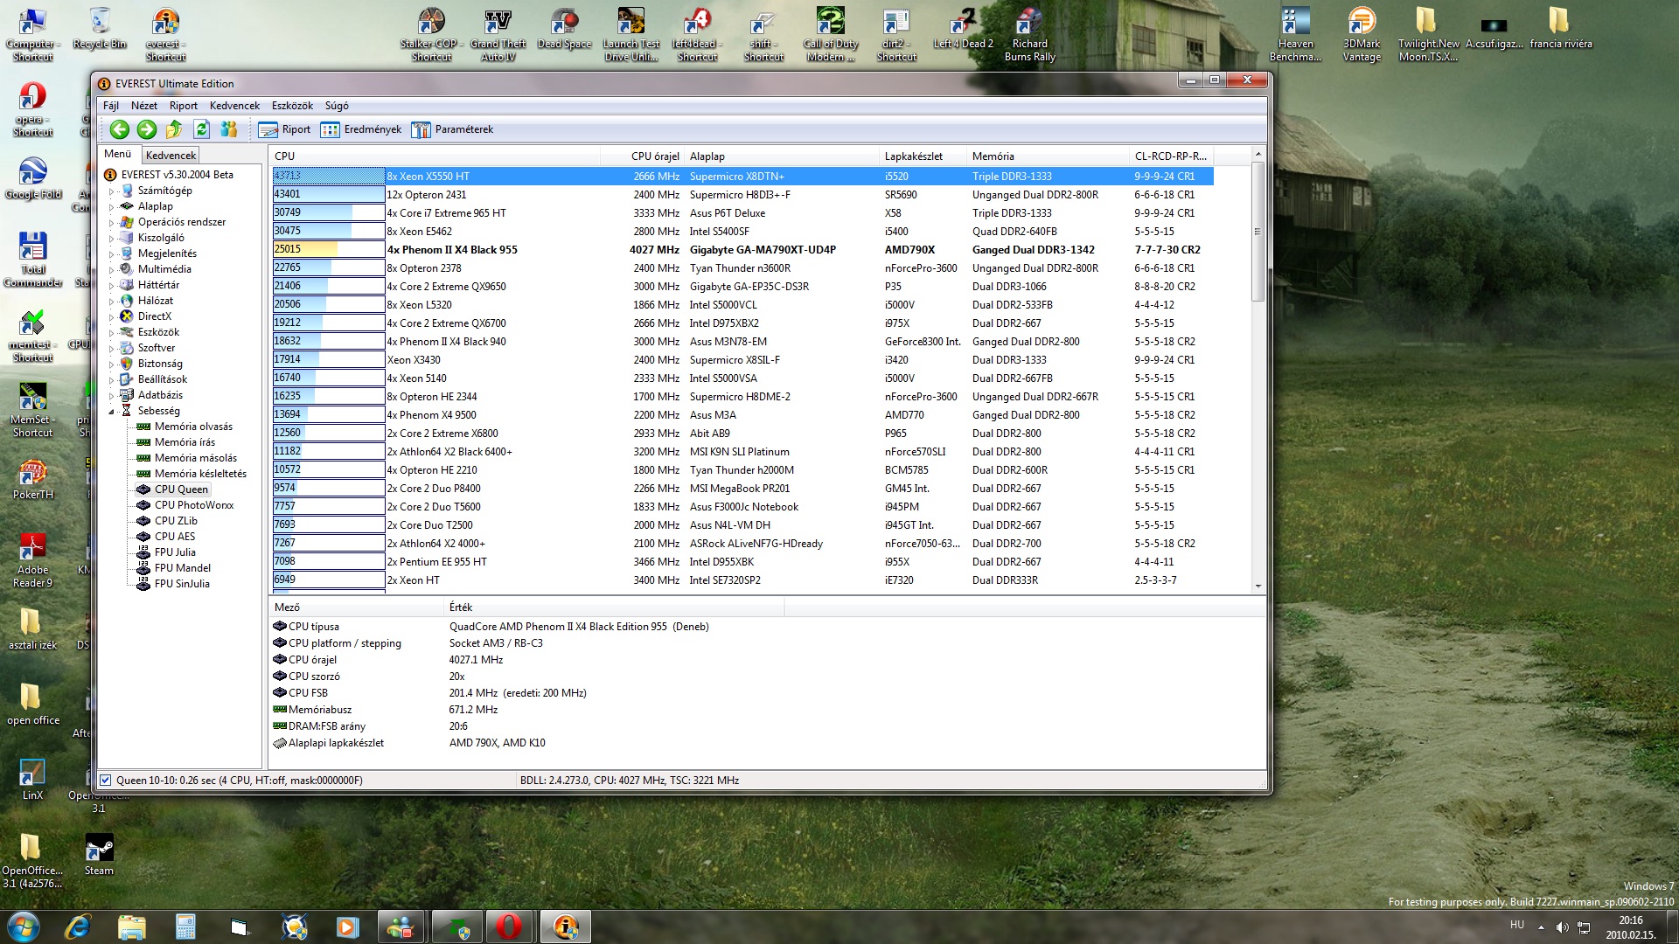Open the Szoftver tree item
Screen dimensions: 1679x944
coord(148,348)
